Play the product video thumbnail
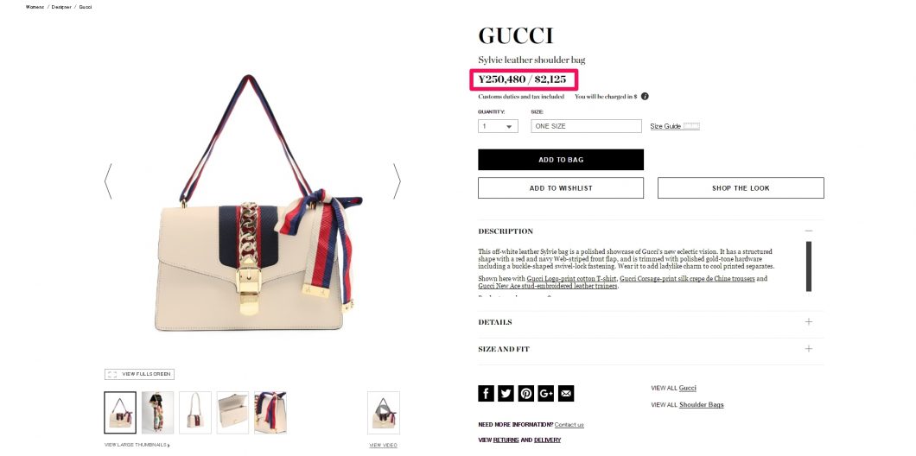Image resolution: width=916 pixels, height=456 pixels. (x=383, y=413)
